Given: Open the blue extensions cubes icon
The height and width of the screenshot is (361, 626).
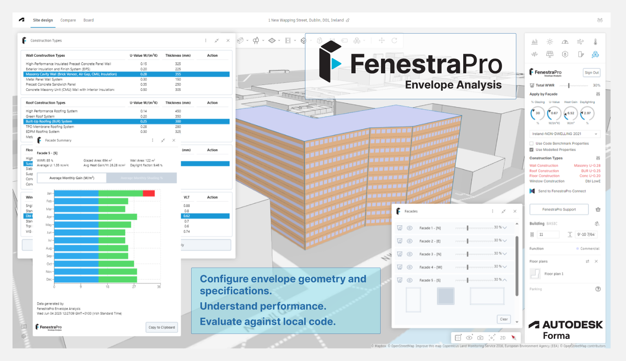Looking at the screenshot, I should click(x=596, y=54).
